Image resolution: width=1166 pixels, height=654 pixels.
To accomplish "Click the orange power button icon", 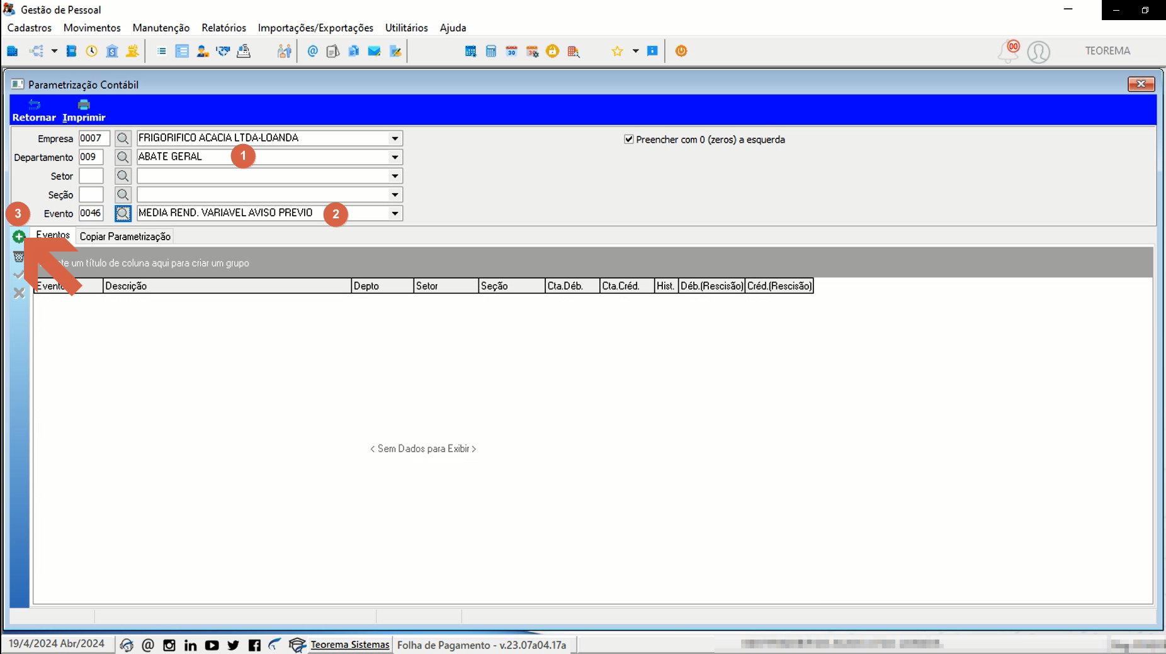I will coord(681,51).
